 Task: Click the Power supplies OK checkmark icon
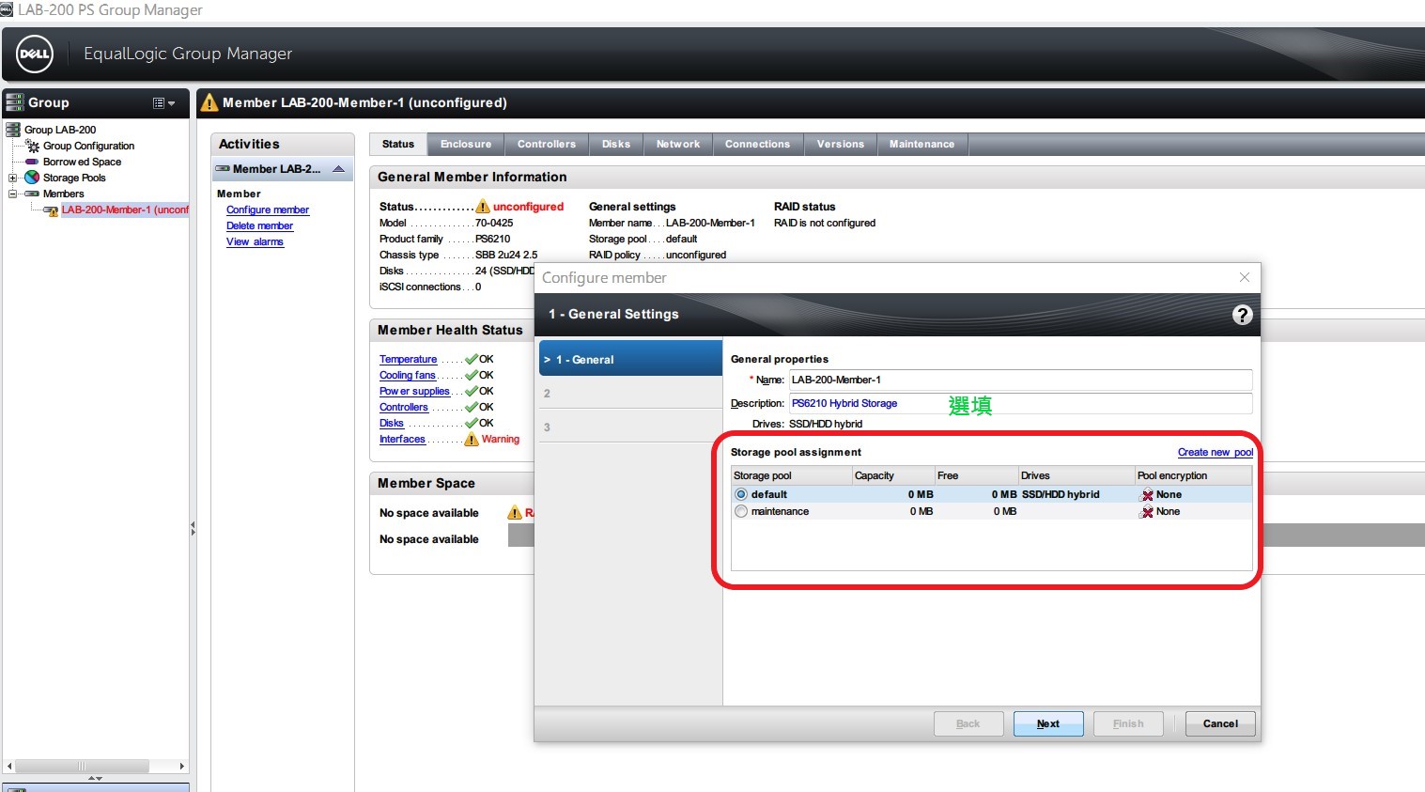[x=472, y=391]
